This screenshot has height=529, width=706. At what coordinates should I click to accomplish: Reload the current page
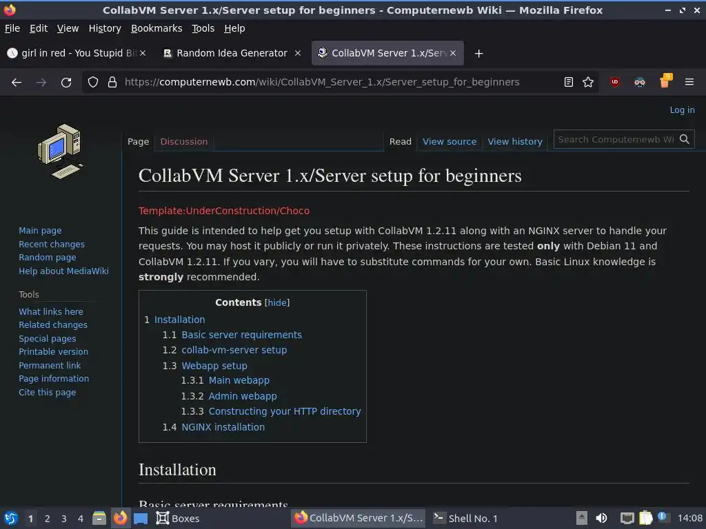(66, 83)
